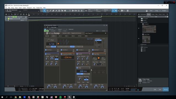
Task: Open the Init Patch preset dropdown
Action: (x=106, y=33)
